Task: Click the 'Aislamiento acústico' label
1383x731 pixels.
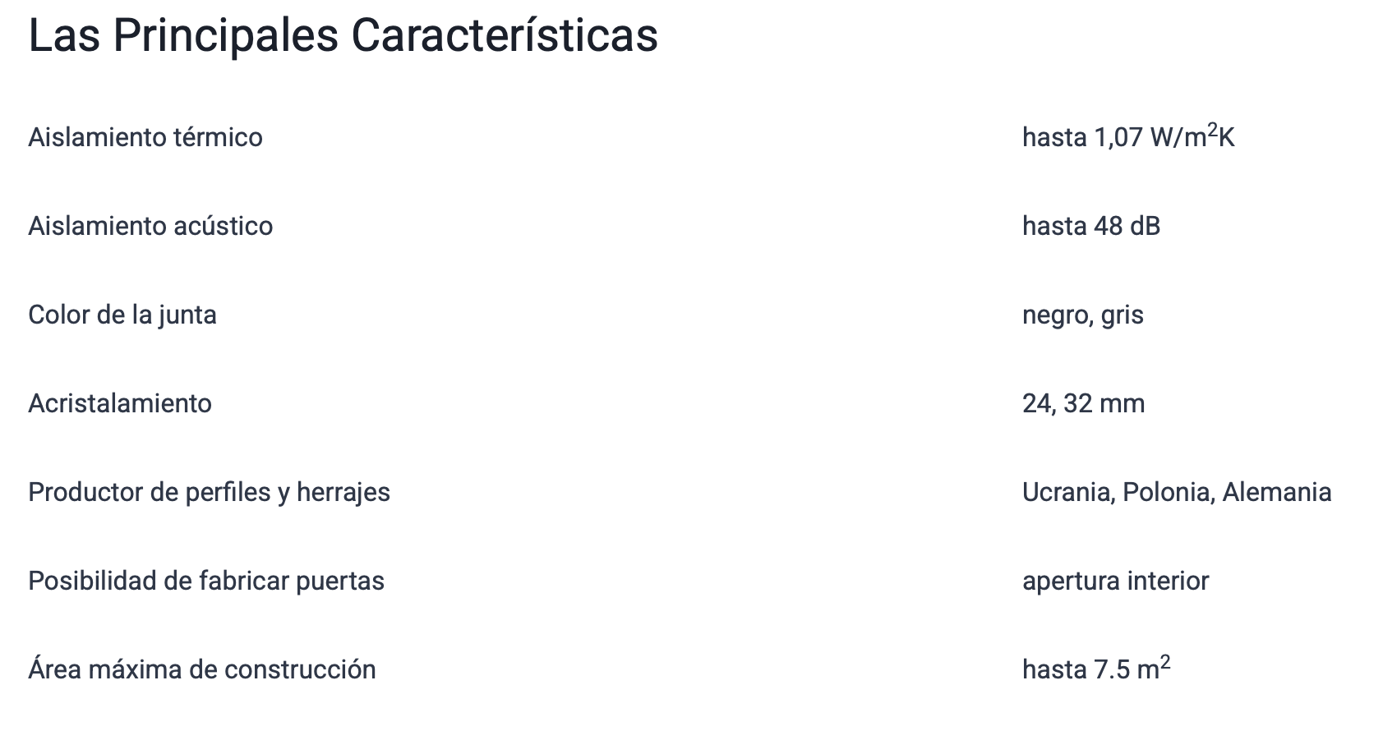Action: (x=150, y=226)
